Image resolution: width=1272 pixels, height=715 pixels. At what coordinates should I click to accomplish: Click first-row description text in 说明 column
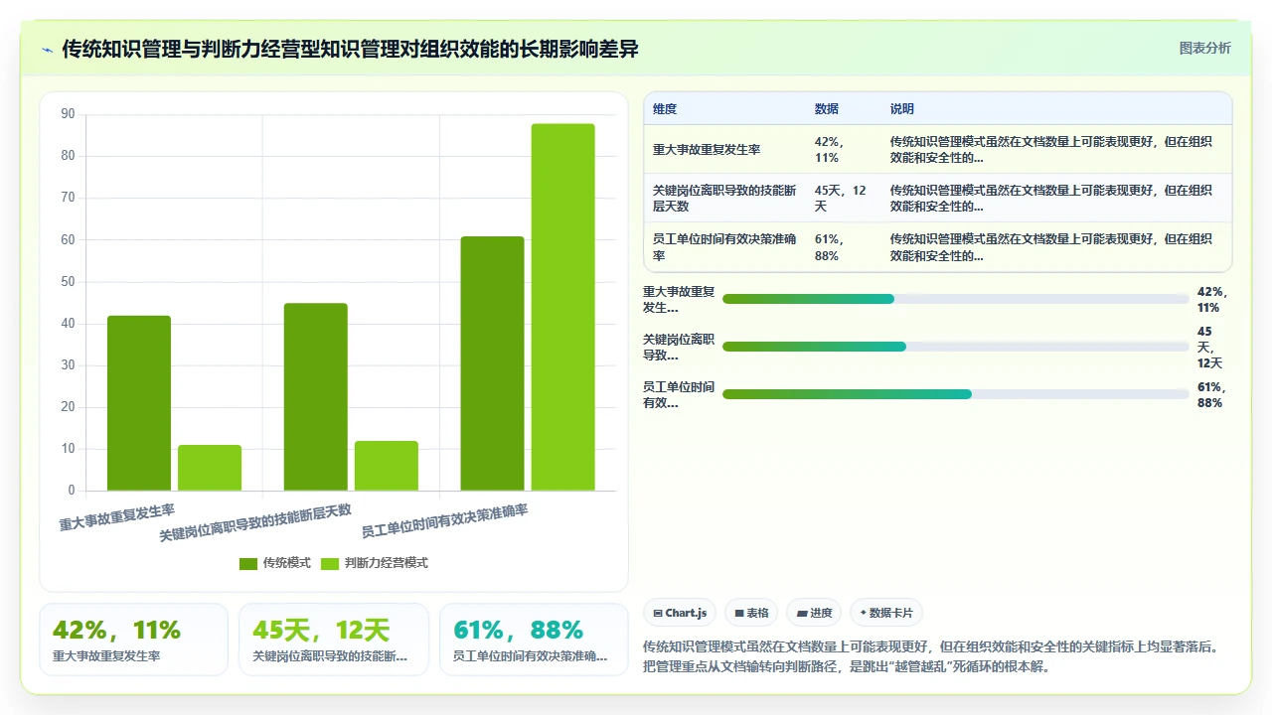[1051, 149]
